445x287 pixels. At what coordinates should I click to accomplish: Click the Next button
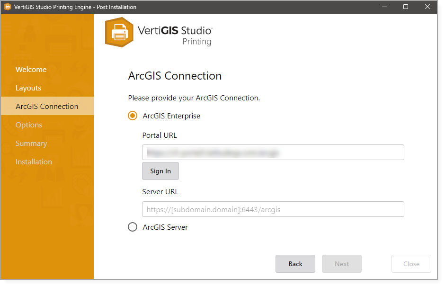point(342,264)
